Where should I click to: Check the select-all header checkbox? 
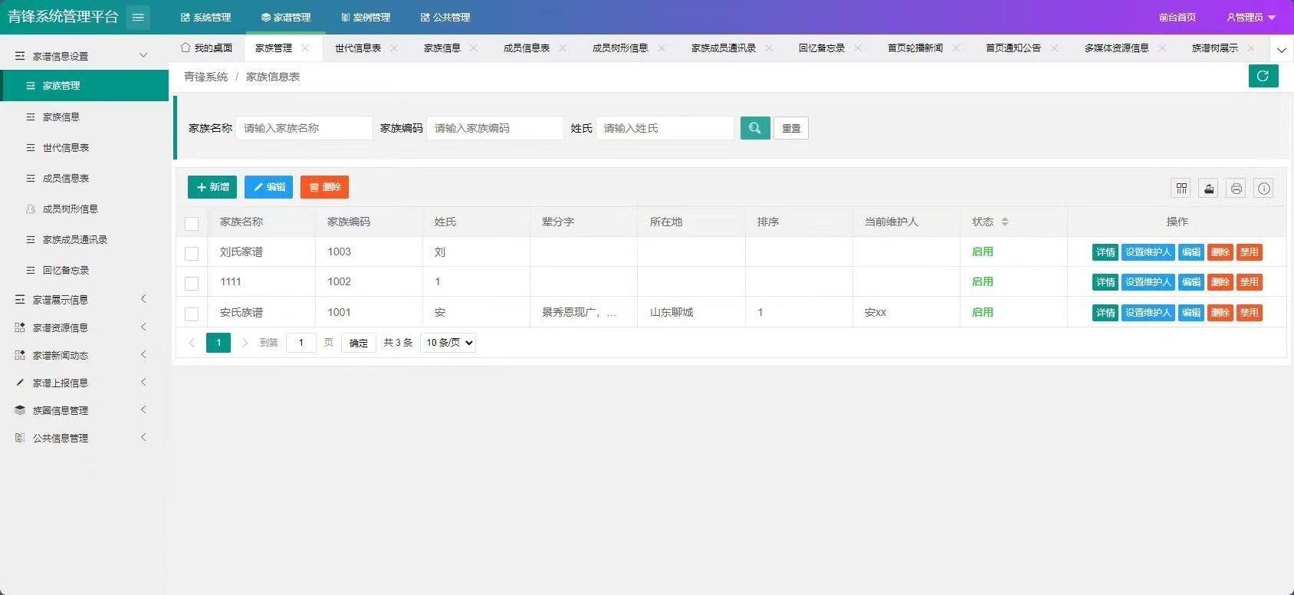pos(192,223)
